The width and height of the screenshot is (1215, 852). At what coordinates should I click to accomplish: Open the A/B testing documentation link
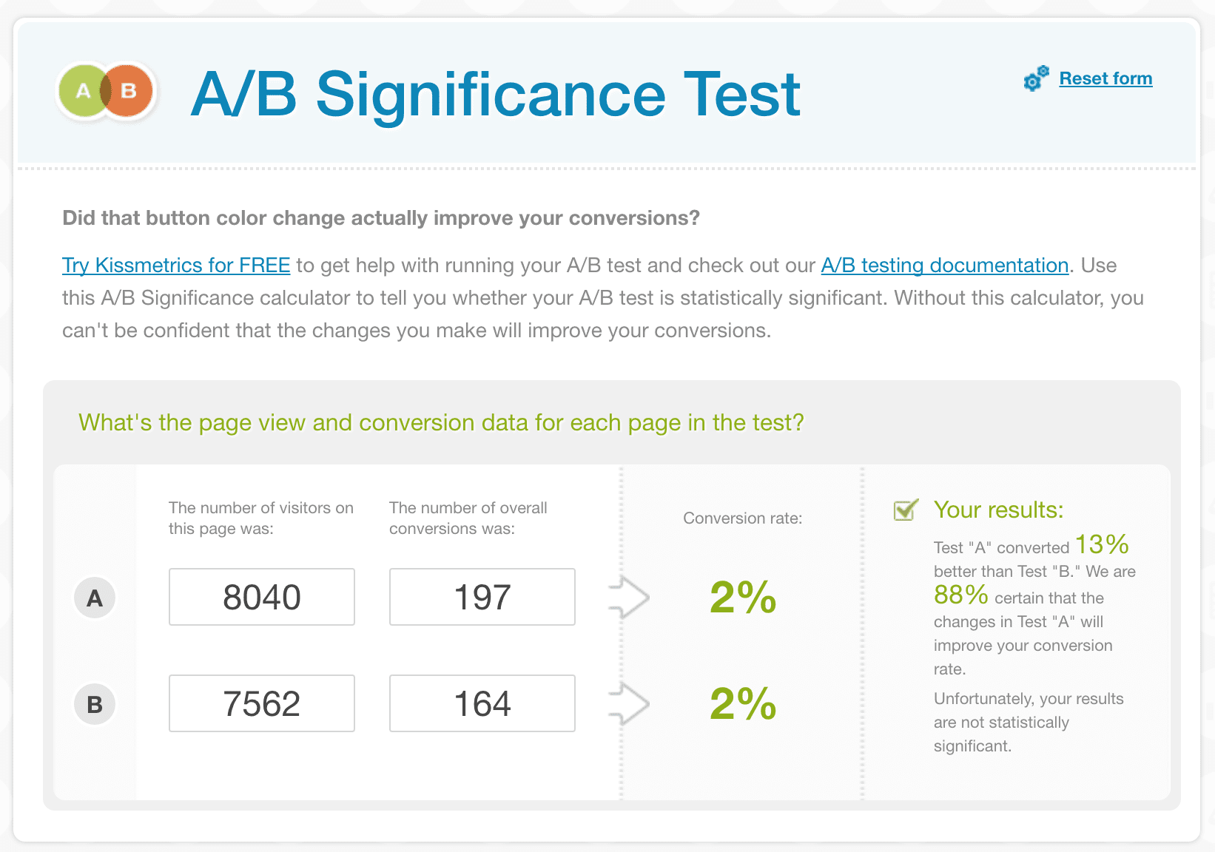click(x=944, y=265)
